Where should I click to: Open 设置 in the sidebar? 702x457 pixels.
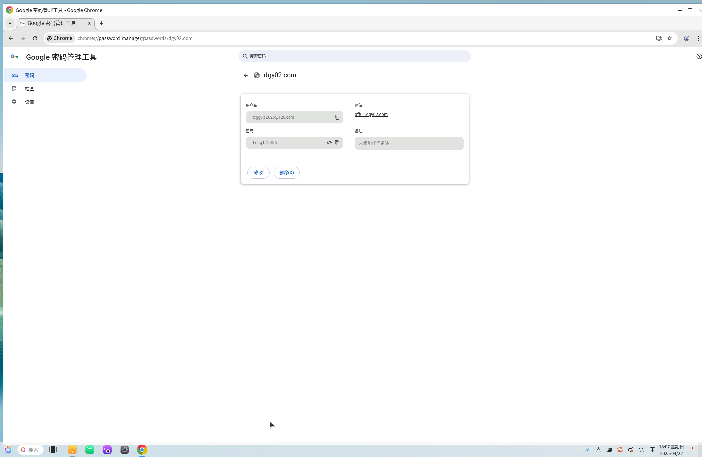[x=30, y=102]
